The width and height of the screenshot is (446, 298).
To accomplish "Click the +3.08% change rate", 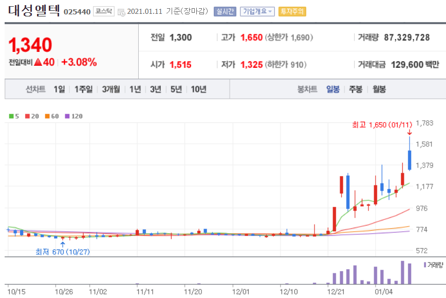I will (x=79, y=62).
